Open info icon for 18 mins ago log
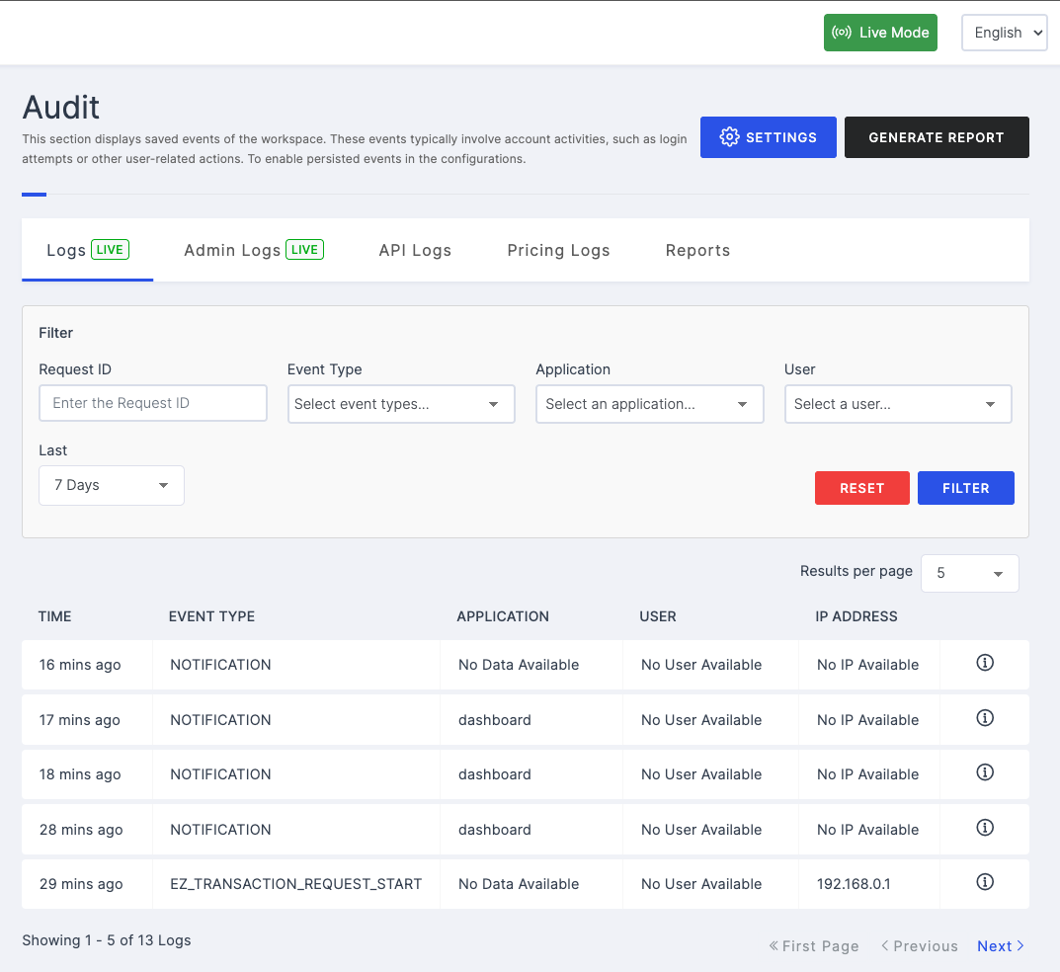The width and height of the screenshot is (1060, 972). pyautogui.click(x=984, y=773)
